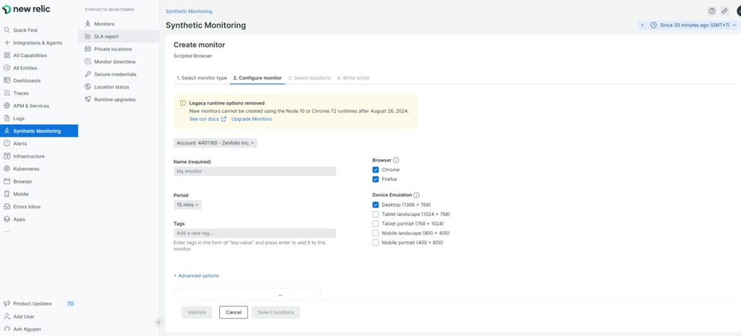Open Quick Find search
741x336 pixels.
tap(25, 30)
